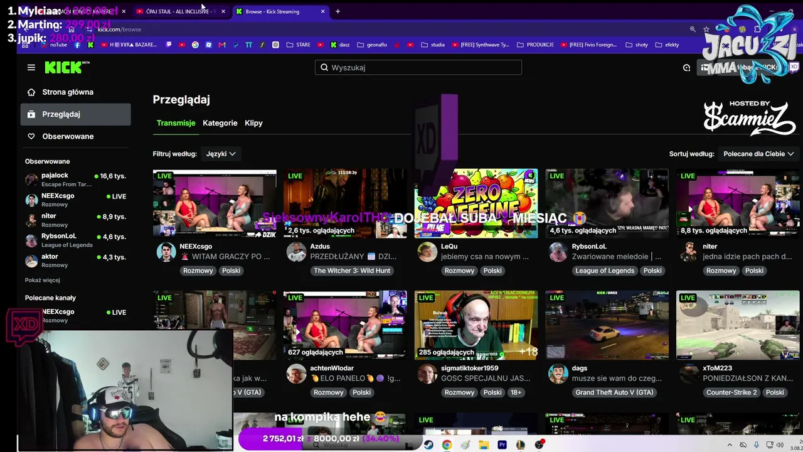This screenshot has width=803, height=452.
Task: Click RybsonLoL's avatar under his stream card
Action: 558,252
